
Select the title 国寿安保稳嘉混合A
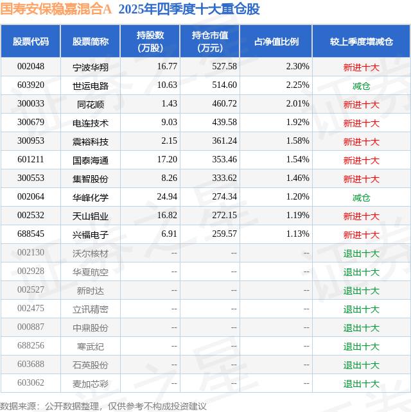click(56, 9)
